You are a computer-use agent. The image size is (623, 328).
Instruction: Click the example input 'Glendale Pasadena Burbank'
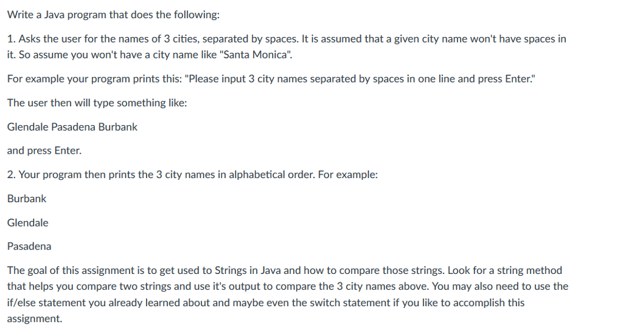[x=72, y=127]
